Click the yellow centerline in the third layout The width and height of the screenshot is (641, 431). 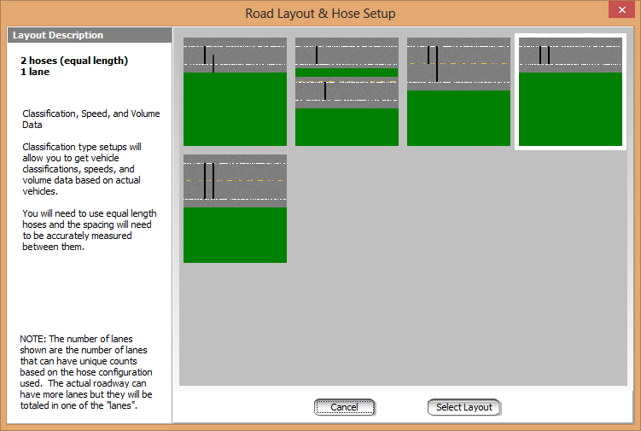(478, 64)
